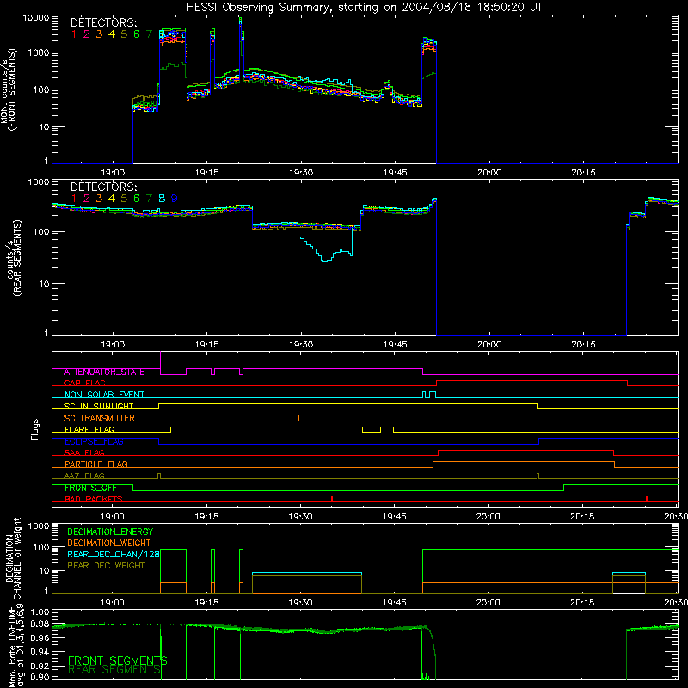This screenshot has height=688, width=688.
Task: Click the 19:30 tick label under the decimation plot
Action: tap(300, 603)
